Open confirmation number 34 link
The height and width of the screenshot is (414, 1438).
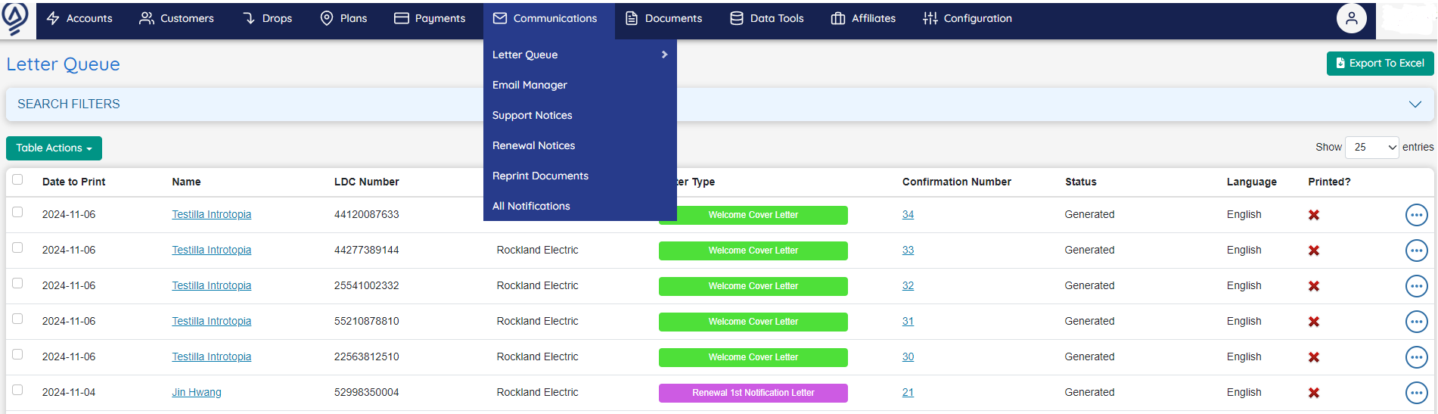(908, 214)
